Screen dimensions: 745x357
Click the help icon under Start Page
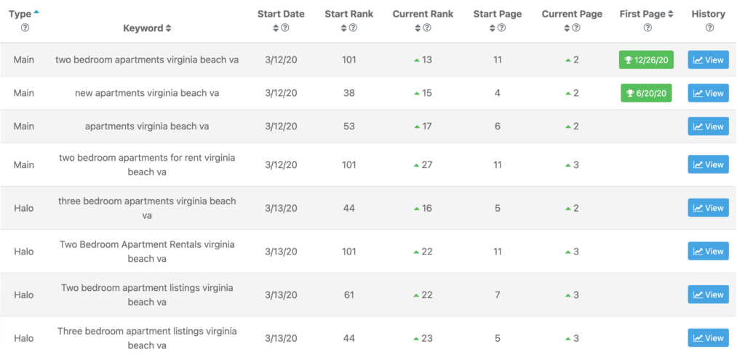point(501,28)
